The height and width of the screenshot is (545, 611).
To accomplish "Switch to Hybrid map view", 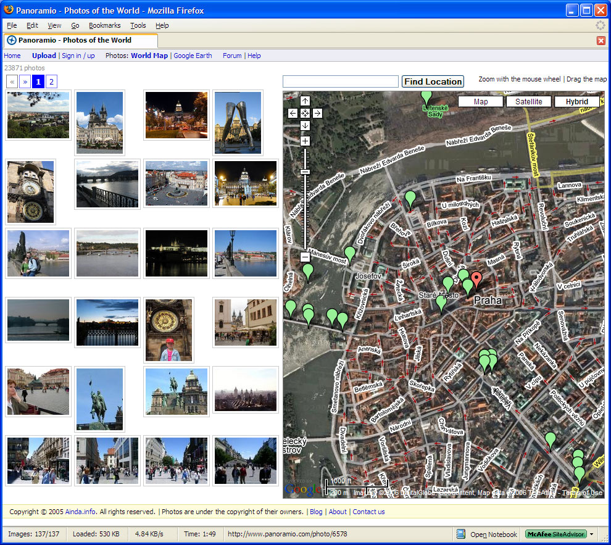I will [576, 102].
